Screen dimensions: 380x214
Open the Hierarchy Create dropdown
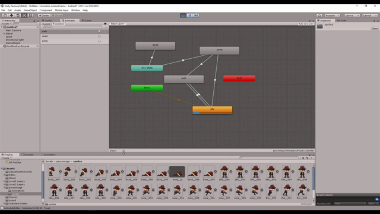coord(6,24)
